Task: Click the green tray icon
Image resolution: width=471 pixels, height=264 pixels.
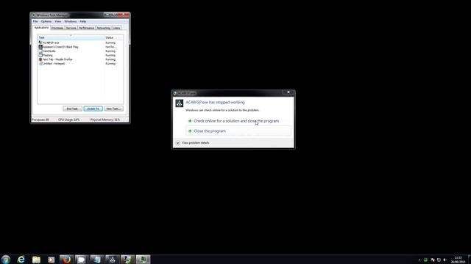Action: 425,260
